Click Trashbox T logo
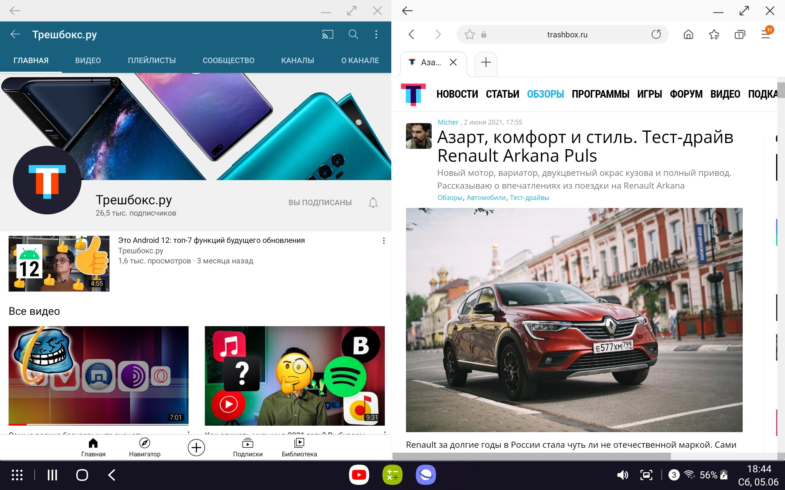 [413, 94]
